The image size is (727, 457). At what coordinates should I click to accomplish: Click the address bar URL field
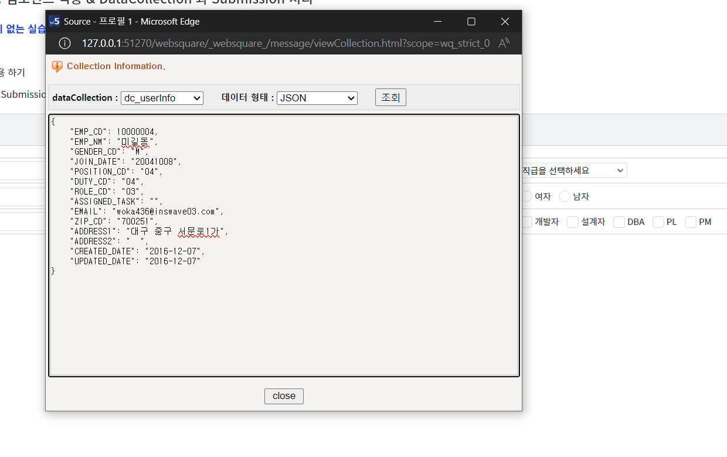pyautogui.click(x=286, y=43)
